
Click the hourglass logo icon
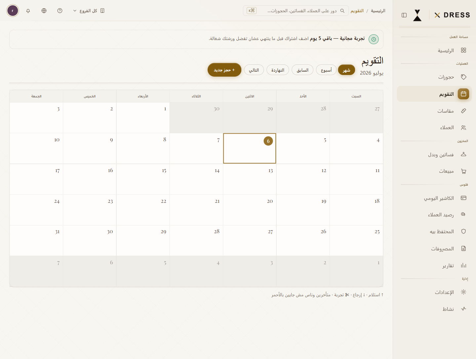pyautogui.click(x=417, y=15)
